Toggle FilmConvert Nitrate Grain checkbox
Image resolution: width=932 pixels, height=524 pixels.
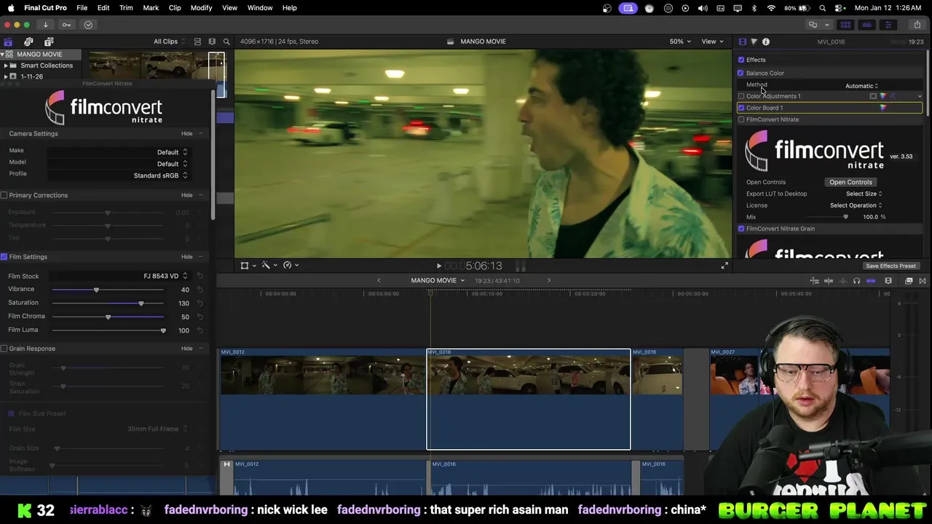(x=741, y=229)
